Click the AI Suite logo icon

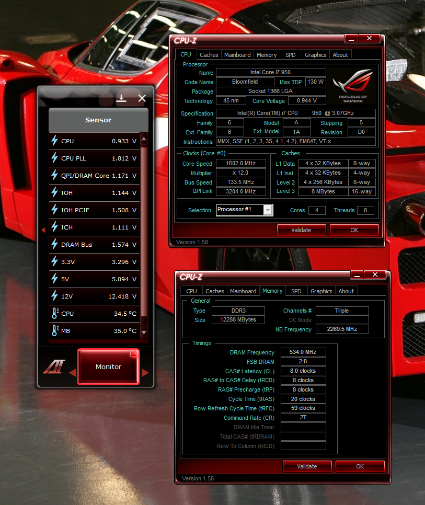pyautogui.click(x=54, y=366)
